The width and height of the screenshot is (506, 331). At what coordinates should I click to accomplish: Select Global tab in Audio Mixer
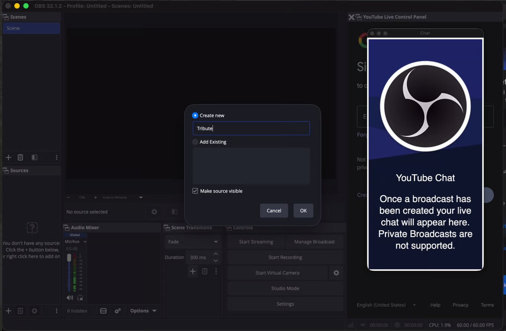pyautogui.click(x=75, y=235)
